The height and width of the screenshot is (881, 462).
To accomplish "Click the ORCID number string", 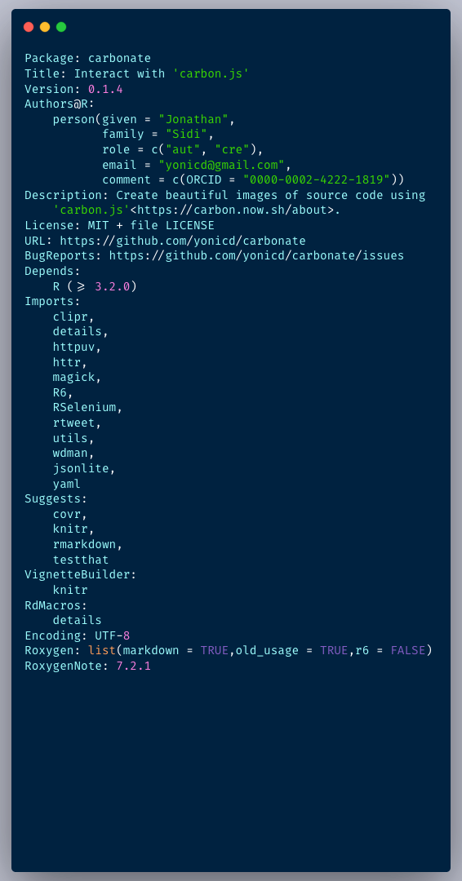I will tap(317, 179).
